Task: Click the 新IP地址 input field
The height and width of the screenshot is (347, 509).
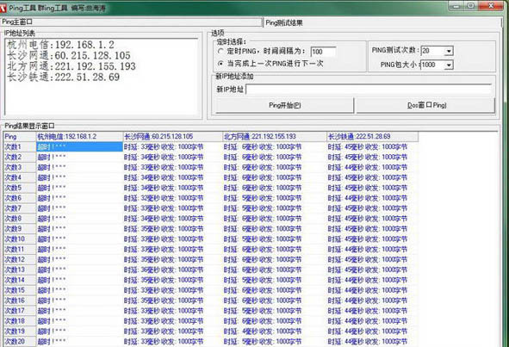Action: pyautogui.click(x=369, y=90)
